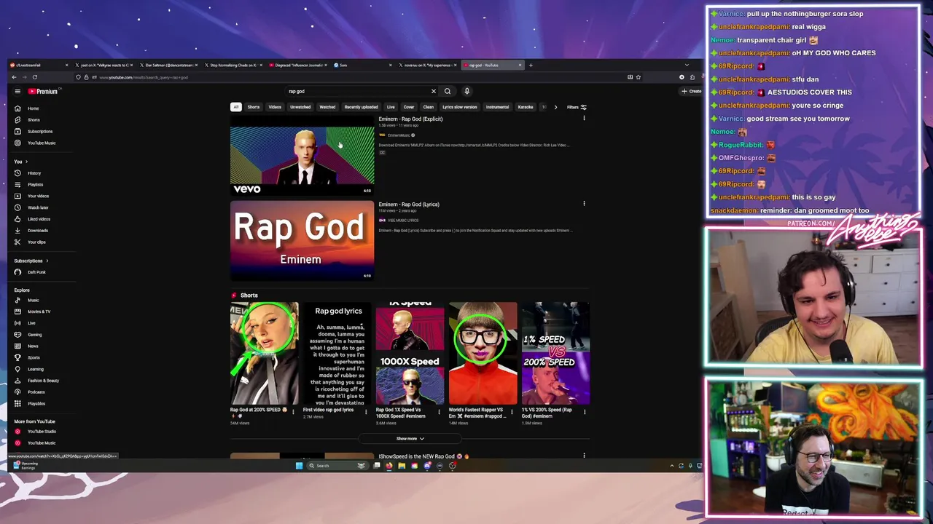Select the Shorts filter chip
Screen dimensions: 933x524
254,107
